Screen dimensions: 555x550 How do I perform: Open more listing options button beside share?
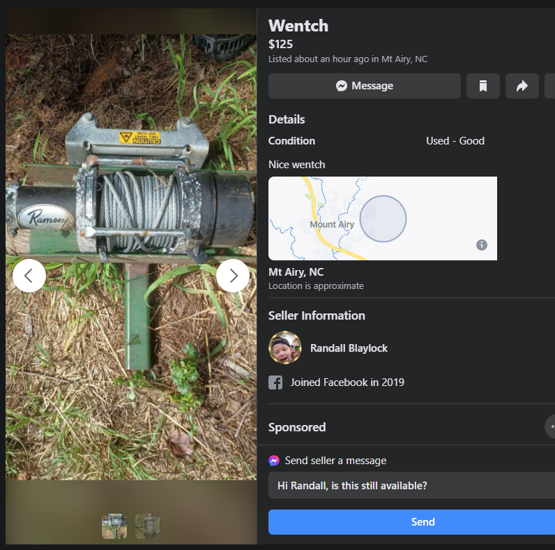550,86
